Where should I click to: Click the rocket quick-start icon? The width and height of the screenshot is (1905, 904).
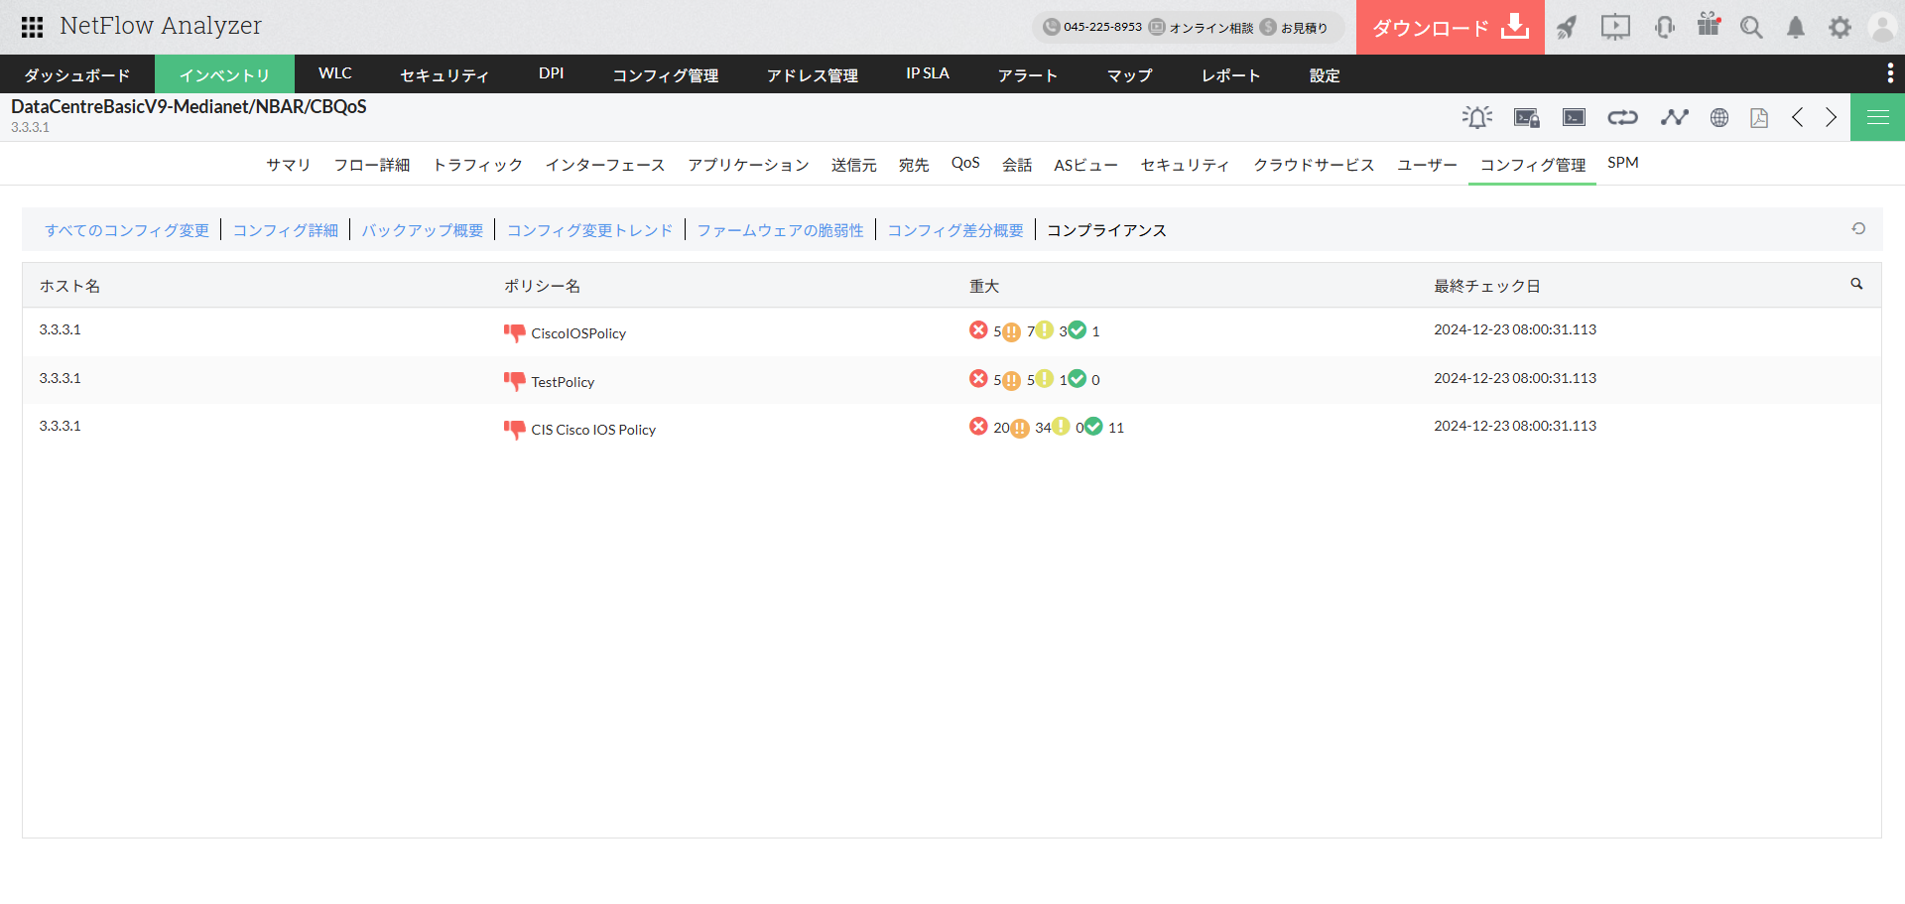(x=1567, y=27)
